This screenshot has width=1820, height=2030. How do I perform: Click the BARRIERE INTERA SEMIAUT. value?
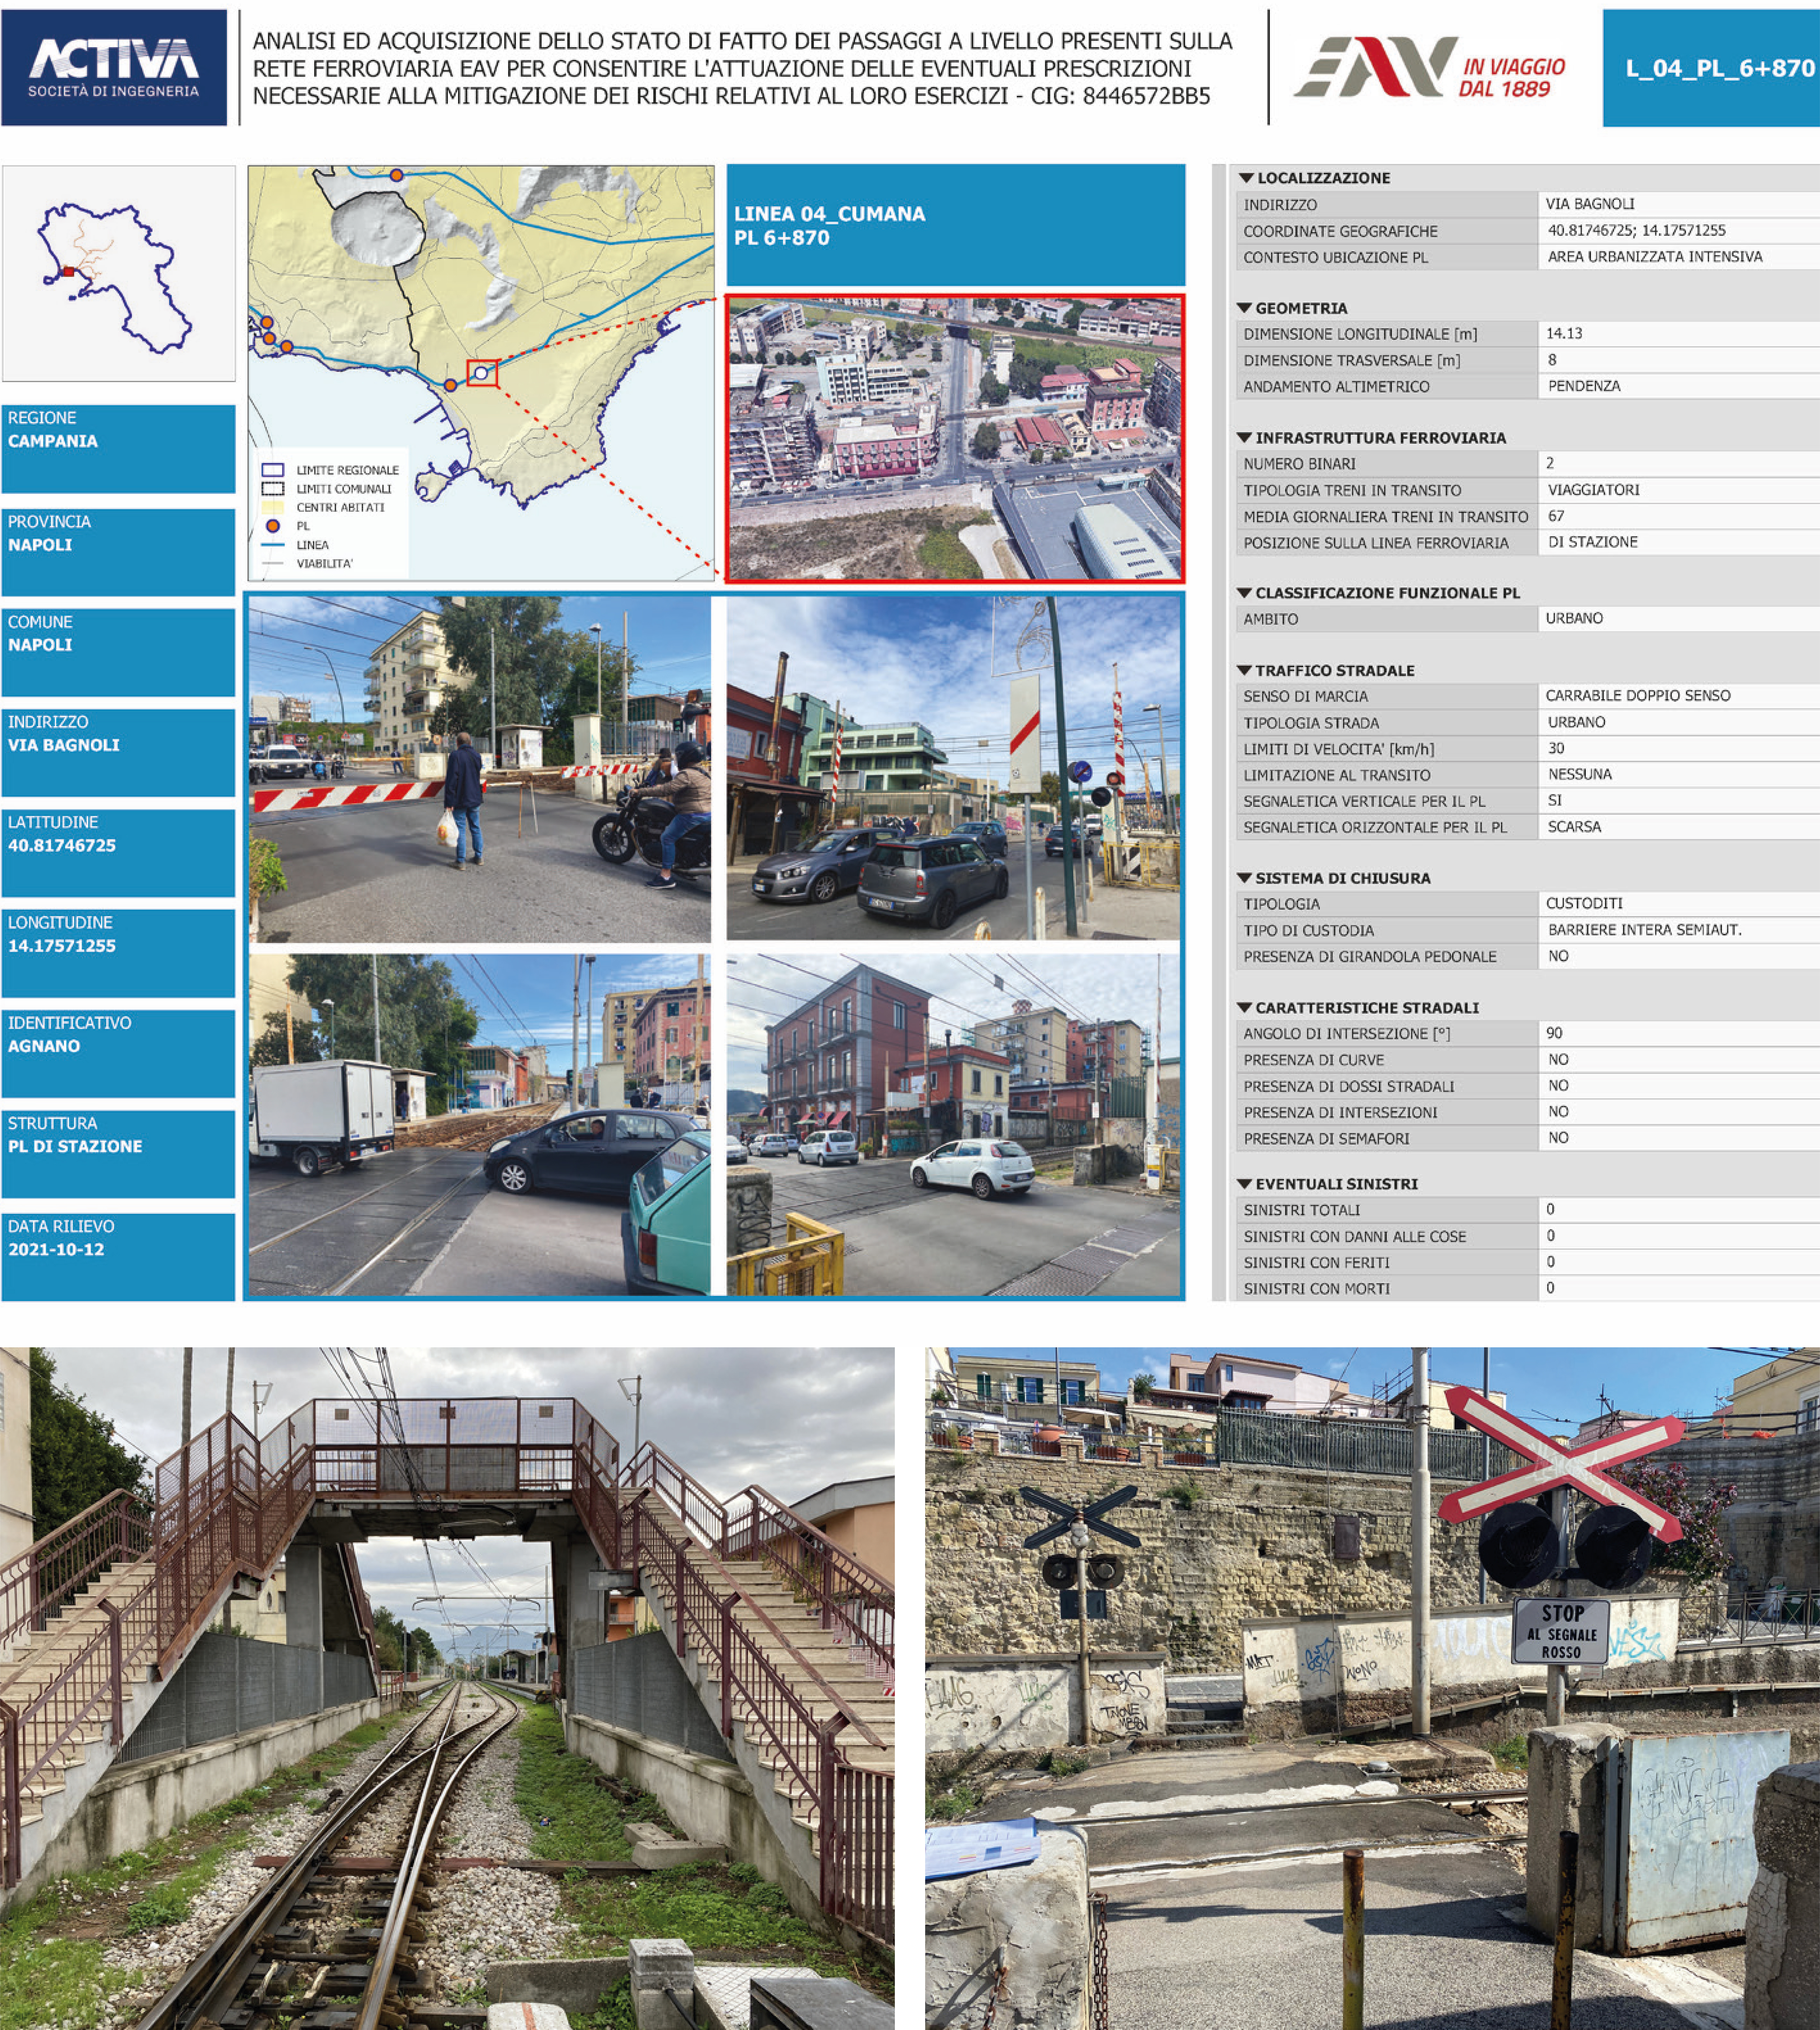pos(1645,930)
